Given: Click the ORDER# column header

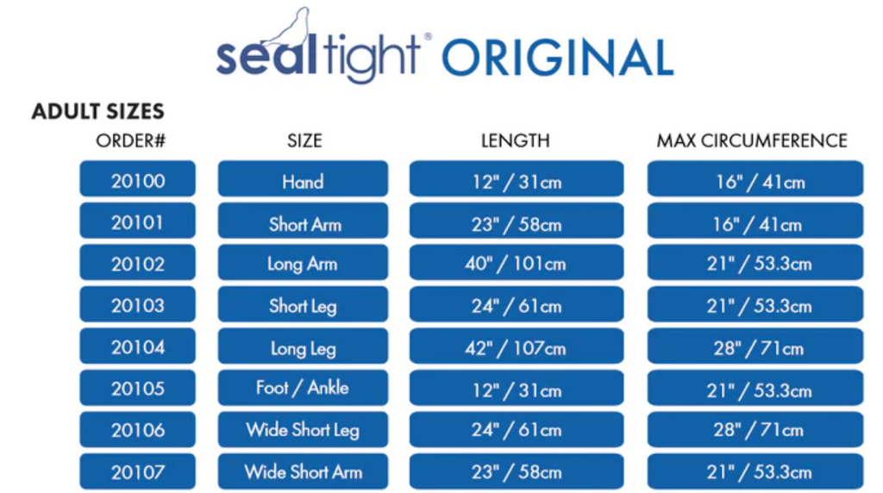Looking at the screenshot, I should pos(131,140).
